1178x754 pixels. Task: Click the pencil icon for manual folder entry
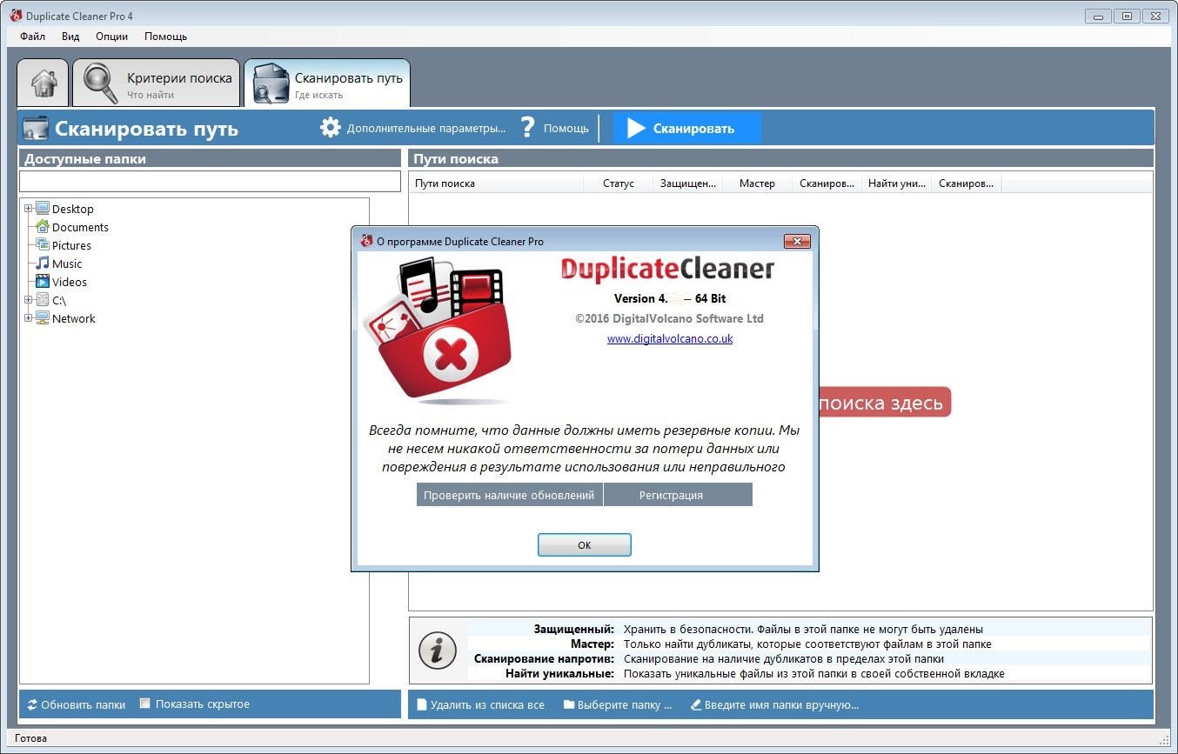tap(695, 704)
